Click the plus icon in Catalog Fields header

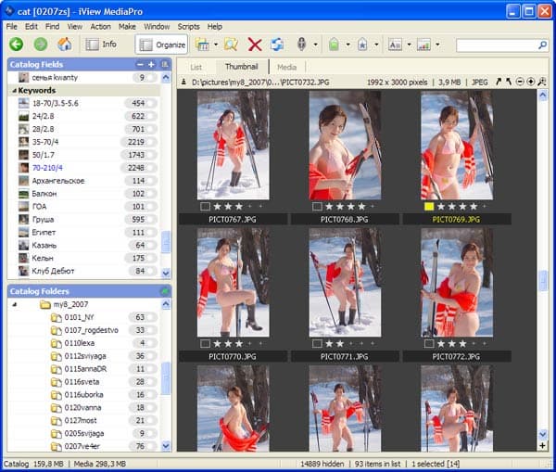(151, 65)
